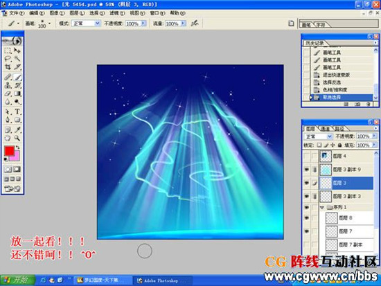
Task: Hide the 图层 8 layer
Action: (307, 218)
